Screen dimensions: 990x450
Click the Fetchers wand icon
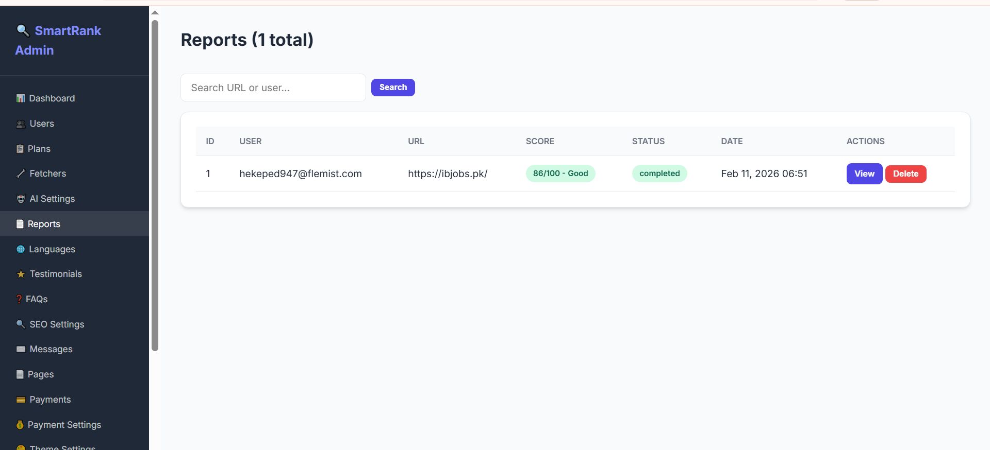[21, 174]
